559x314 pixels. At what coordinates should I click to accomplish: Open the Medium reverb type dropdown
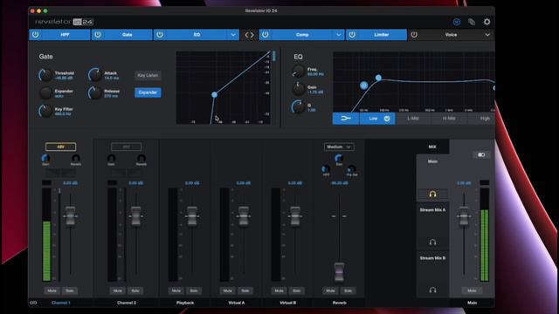pos(339,147)
